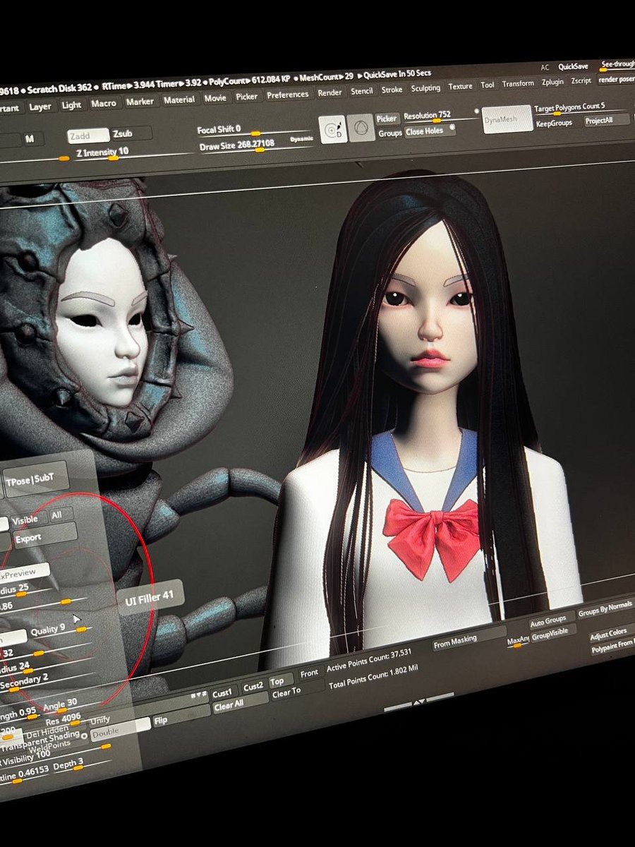Screen dimensions: 635x847
Task: Open the Layer menu
Action: pyautogui.click(x=40, y=107)
